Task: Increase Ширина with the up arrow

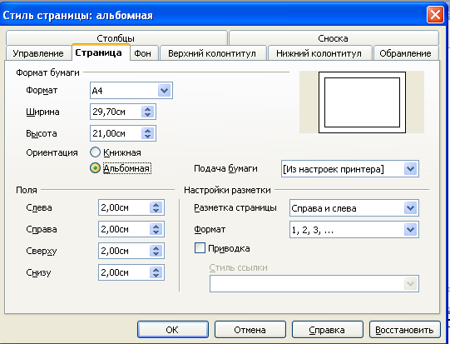Action: (148, 108)
